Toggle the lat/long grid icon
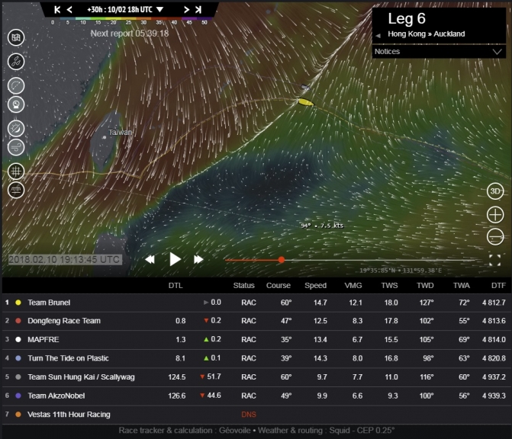The image size is (512, 439). coord(16,171)
